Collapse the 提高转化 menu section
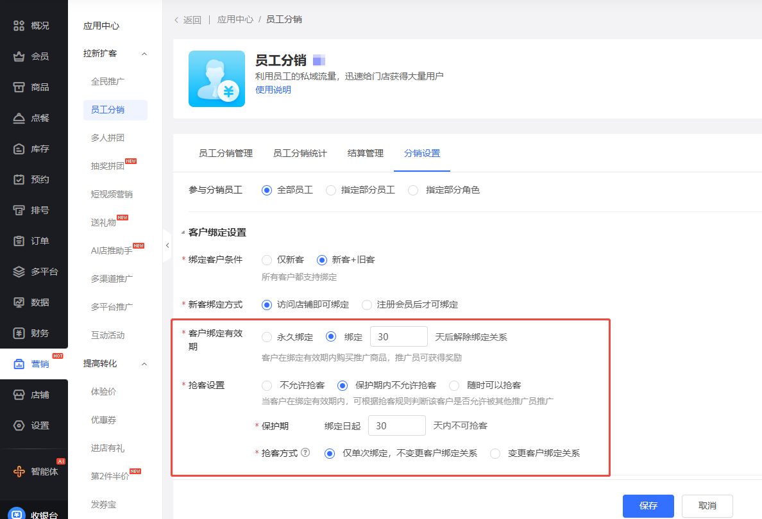The width and height of the screenshot is (762, 519). pos(144,364)
